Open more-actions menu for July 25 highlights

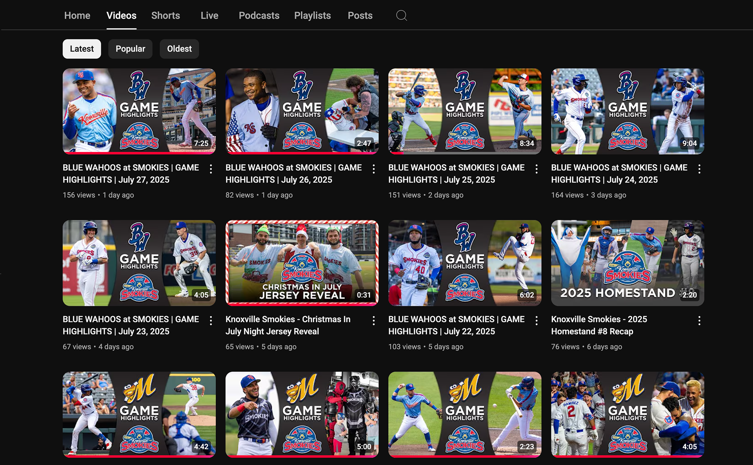(x=537, y=169)
